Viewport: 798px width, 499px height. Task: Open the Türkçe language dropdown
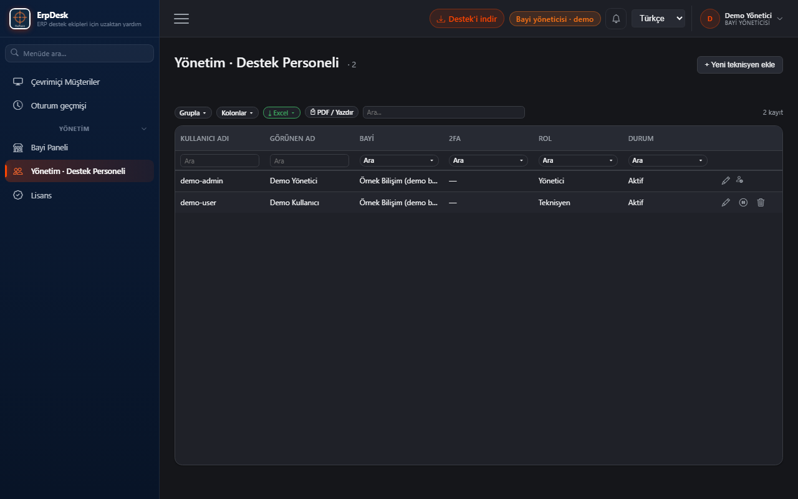point(658,19)
